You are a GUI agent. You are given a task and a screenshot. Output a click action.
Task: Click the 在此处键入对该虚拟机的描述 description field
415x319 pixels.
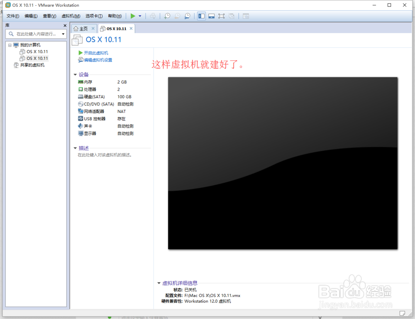tap(105, 155)
